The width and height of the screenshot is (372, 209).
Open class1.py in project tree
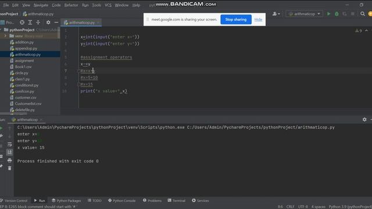[22, 79]
